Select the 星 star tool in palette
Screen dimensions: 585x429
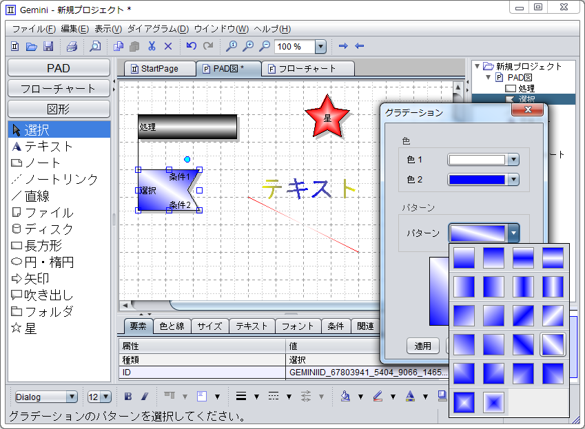tap(59, 328)
